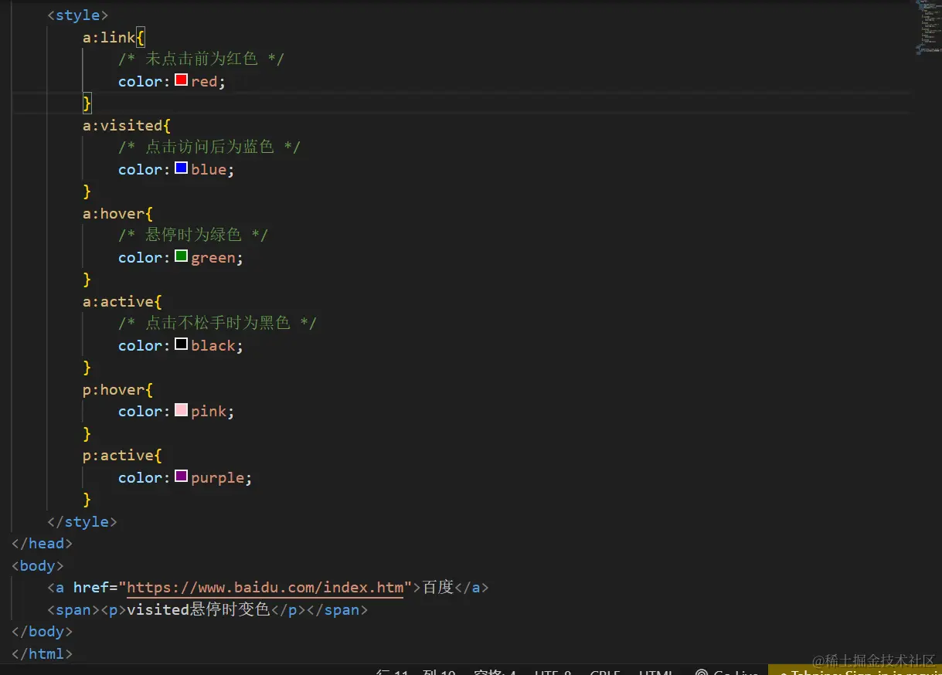The width and height of the screenshot is (942, 675).
Task: Open the pink color swatch picker
Action: coord(182,410)
